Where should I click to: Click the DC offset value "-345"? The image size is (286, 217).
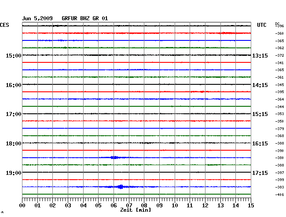pyautogui.click(x=279, y=85)
